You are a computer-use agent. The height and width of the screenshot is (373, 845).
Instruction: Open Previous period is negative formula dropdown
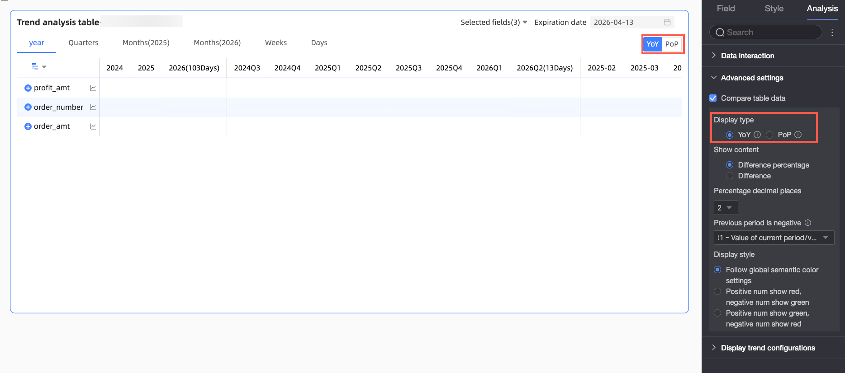[x=774, y=238]
